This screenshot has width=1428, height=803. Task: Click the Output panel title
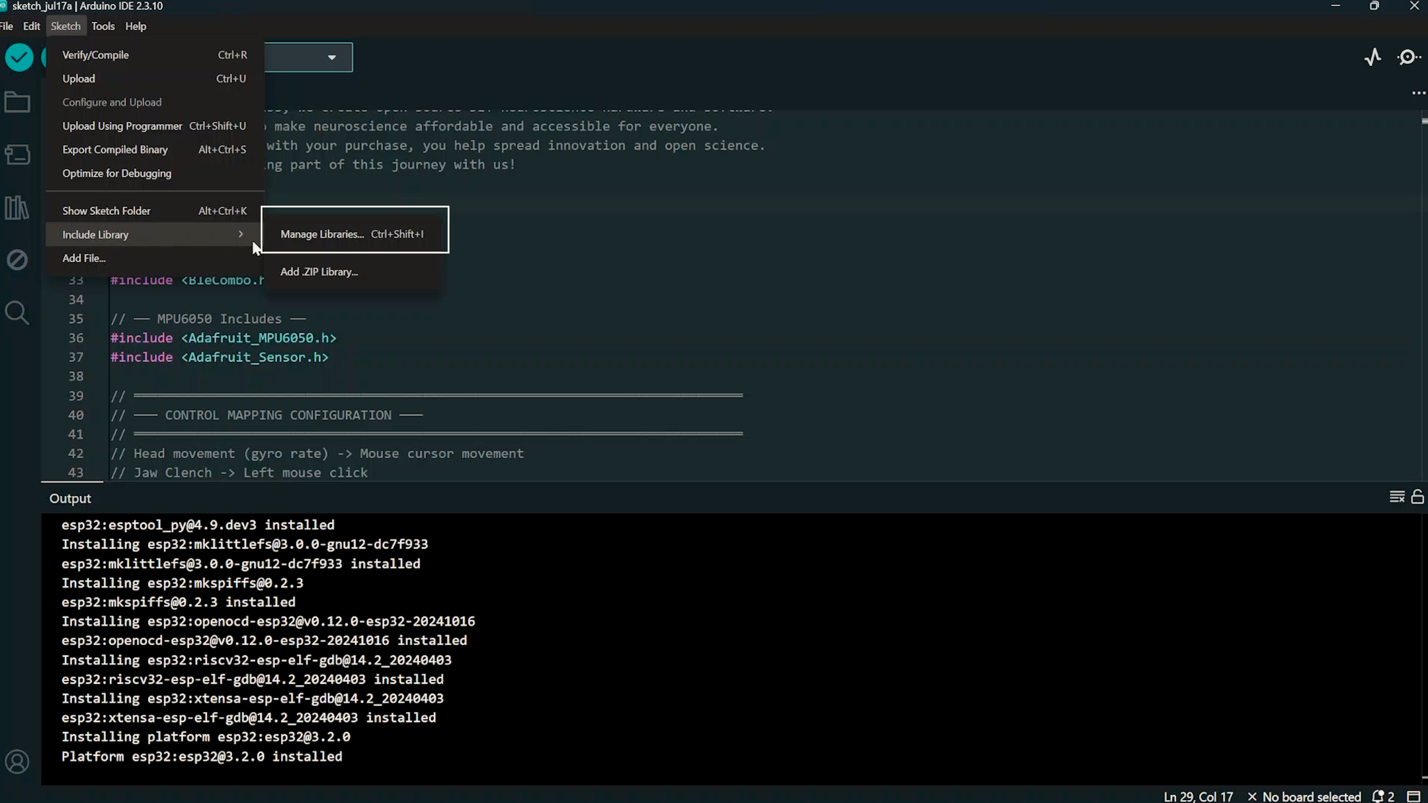pyautogui.click(x=70, y=498)
